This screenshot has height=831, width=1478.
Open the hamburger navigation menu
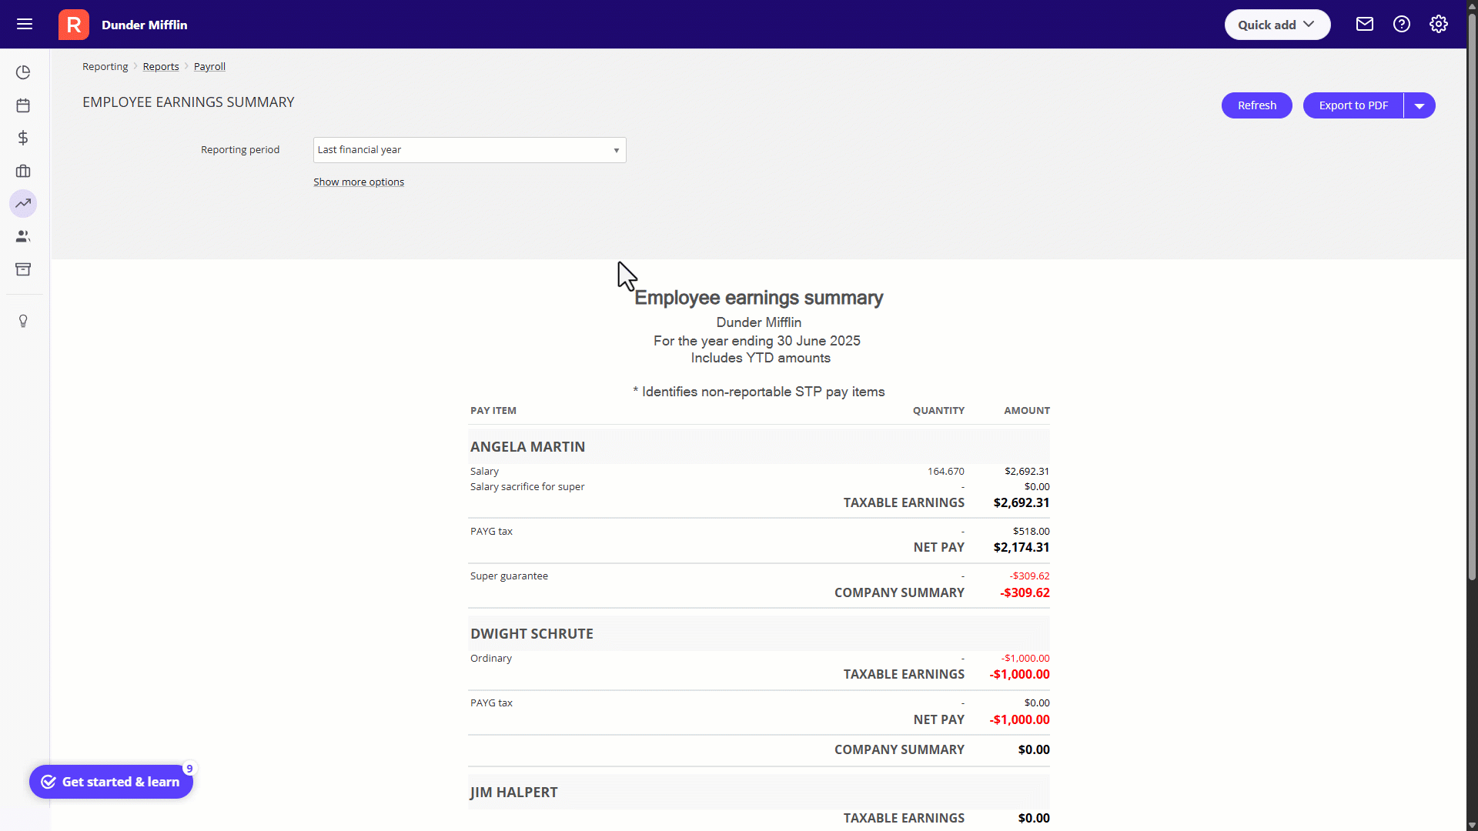click(x=25, y=25)
